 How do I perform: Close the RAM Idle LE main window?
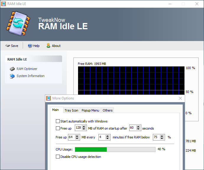(x=197, y=4)
